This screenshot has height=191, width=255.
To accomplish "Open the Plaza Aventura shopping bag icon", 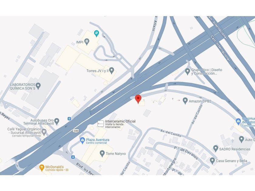I will 83,141.
